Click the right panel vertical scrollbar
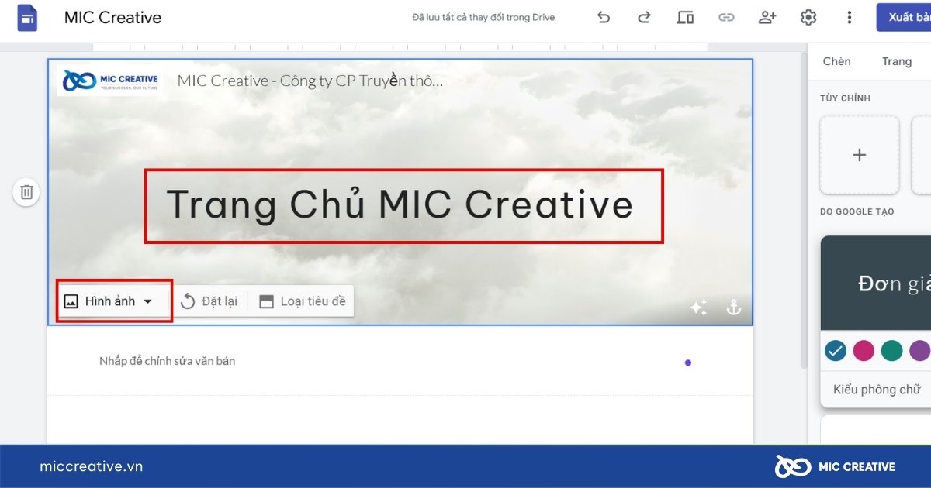931x488 pixels. tap(803, 209)
